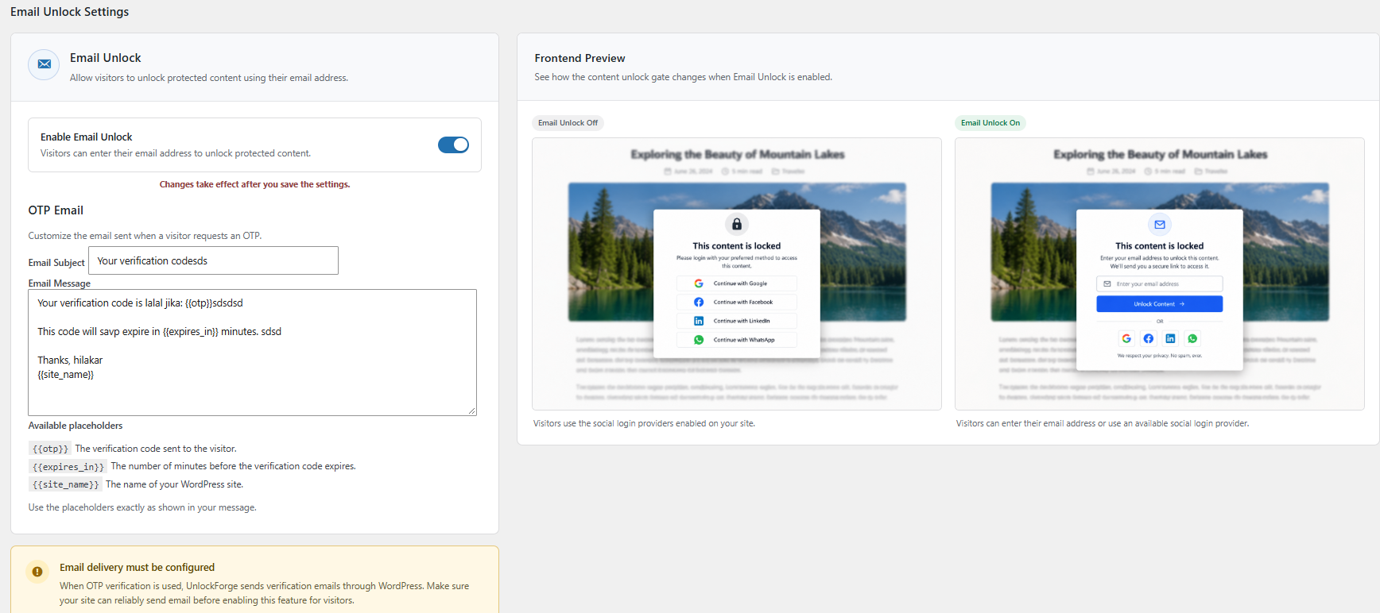Click 'Use the placeholders exactly as shown' text

142,507
